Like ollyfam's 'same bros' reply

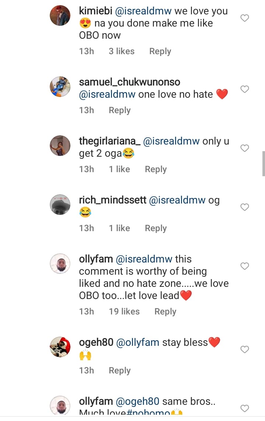pos(245,408)
